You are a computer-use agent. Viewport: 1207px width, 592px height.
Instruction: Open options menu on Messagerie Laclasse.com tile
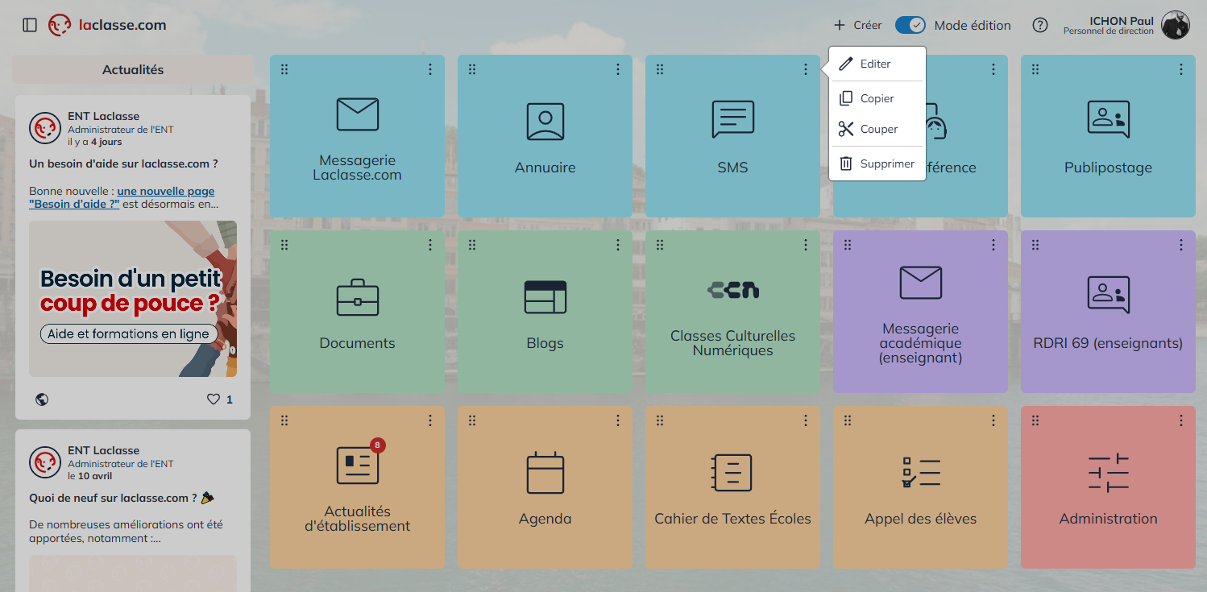click(430, 69)
